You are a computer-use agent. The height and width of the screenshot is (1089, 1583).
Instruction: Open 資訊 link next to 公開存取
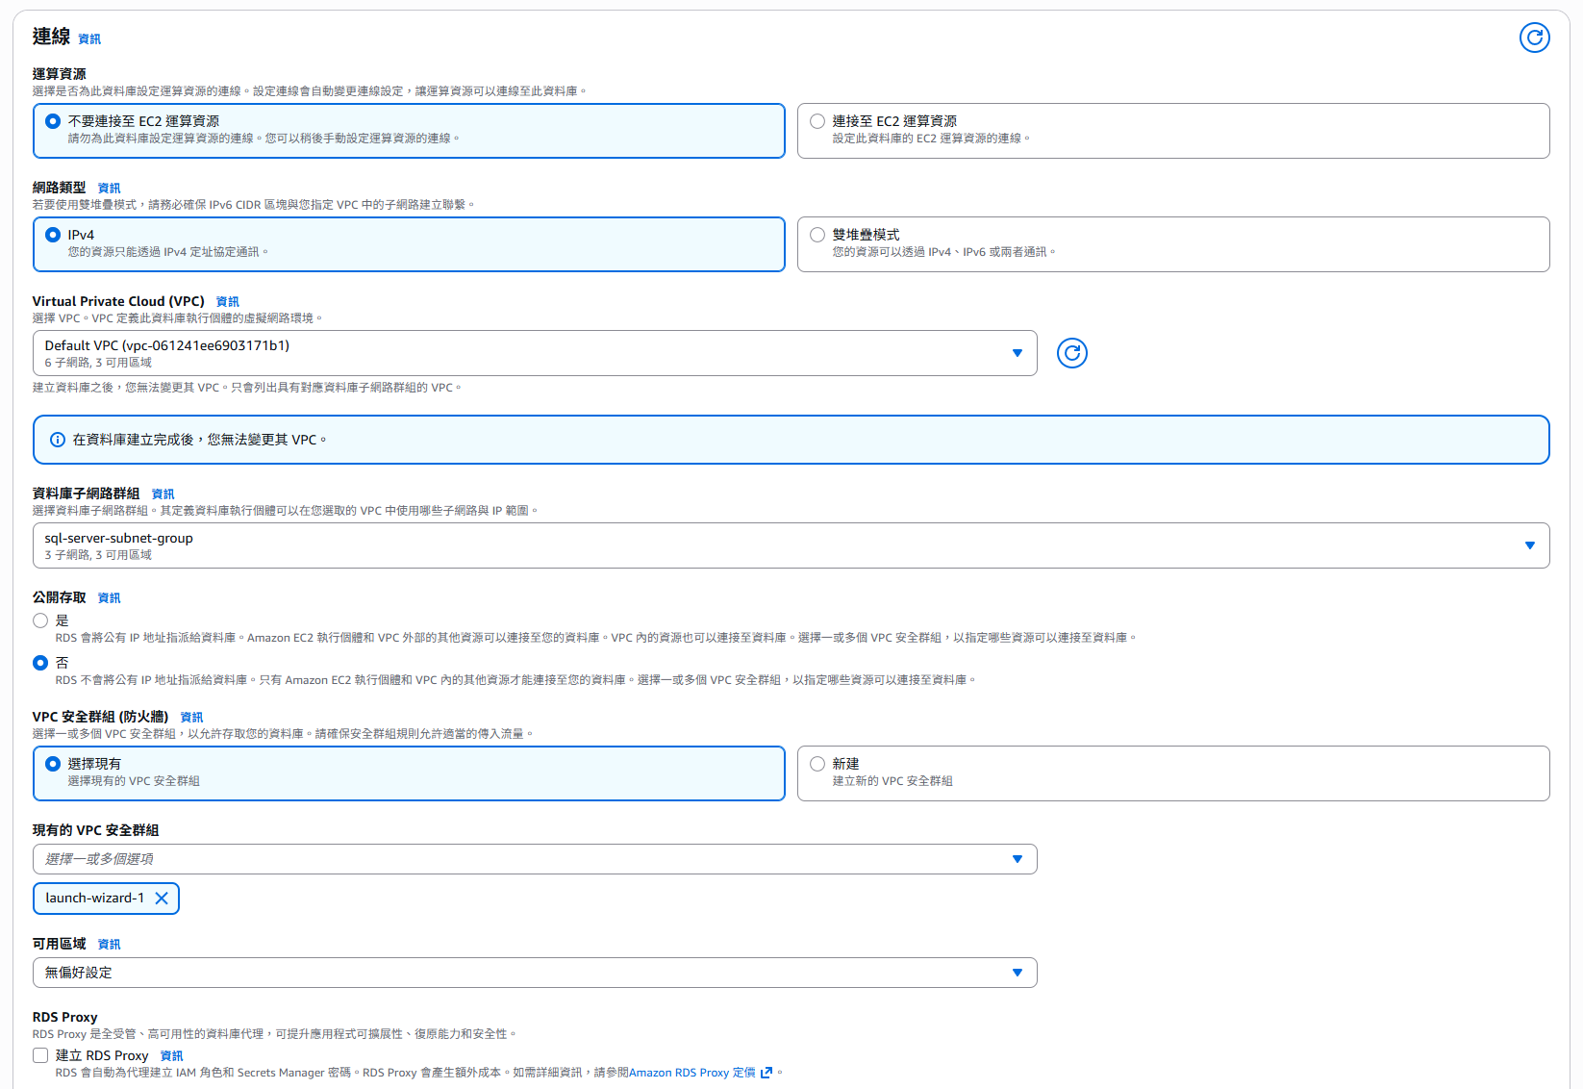click(x=110, y=598)
